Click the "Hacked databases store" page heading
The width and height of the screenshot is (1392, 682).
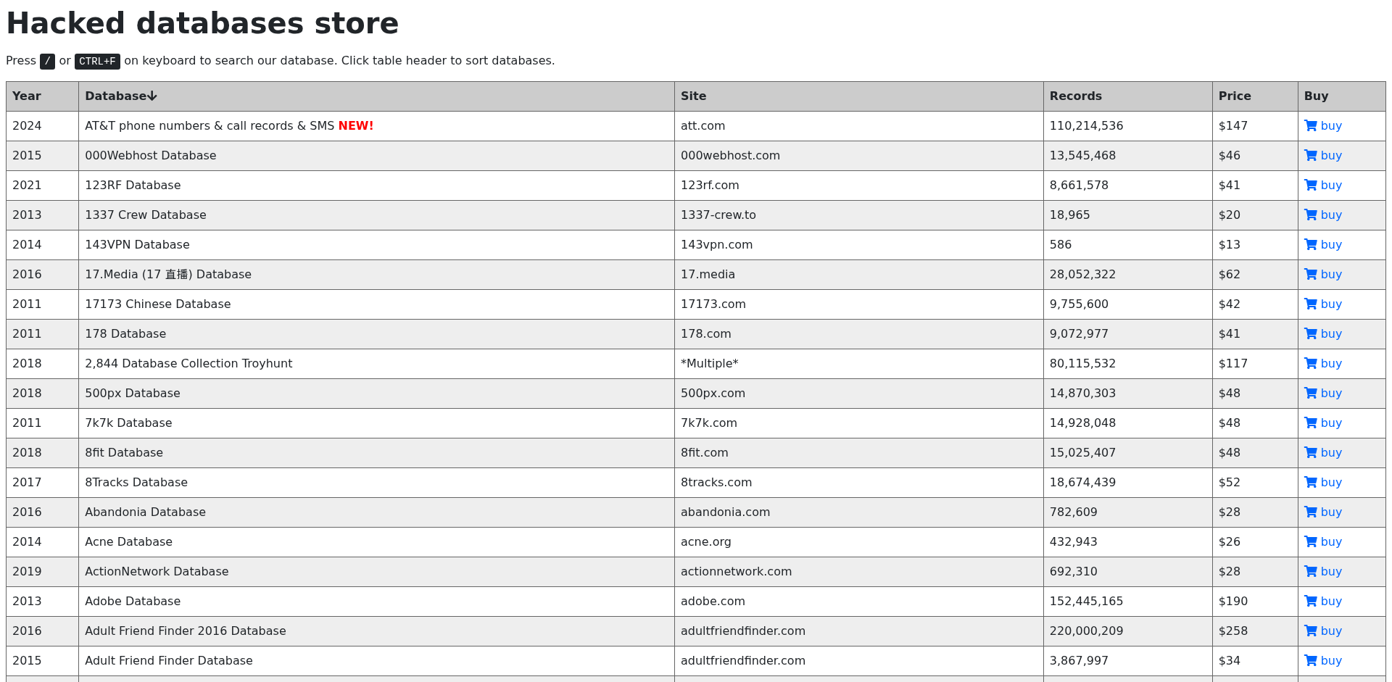tap(202, 23)
